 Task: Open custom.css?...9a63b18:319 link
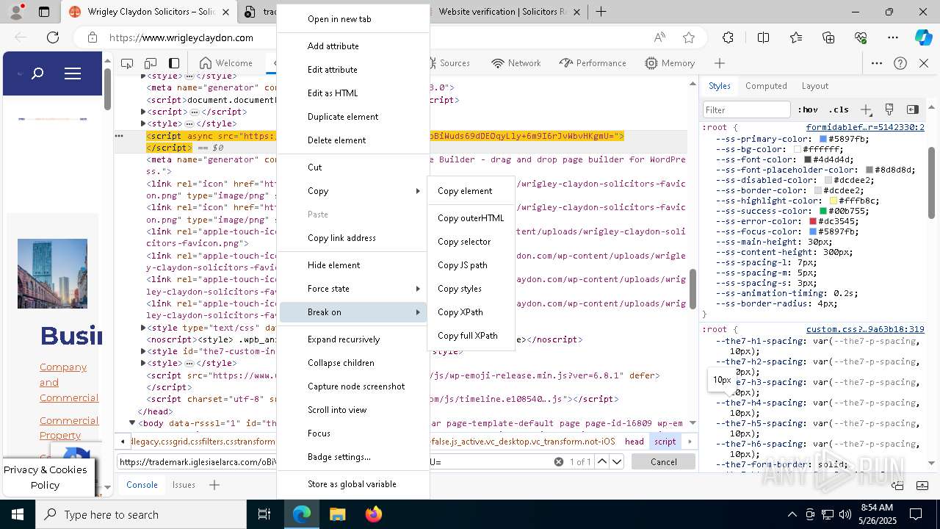(865, 329)
